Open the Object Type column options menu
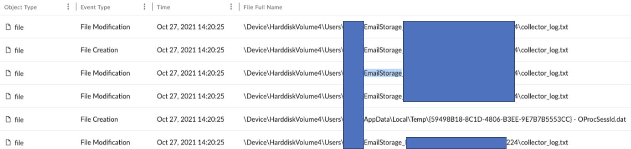The width and height of the screenshot is (631, 149). click(68, 7)
